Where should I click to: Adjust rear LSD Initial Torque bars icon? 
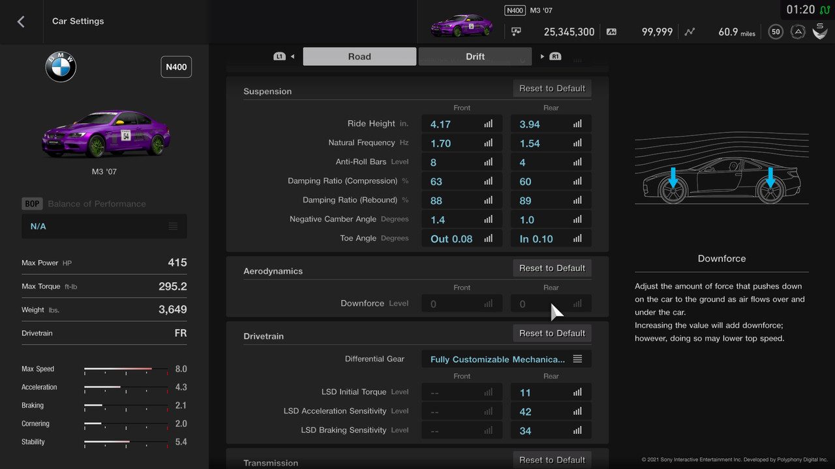(577, 392)
